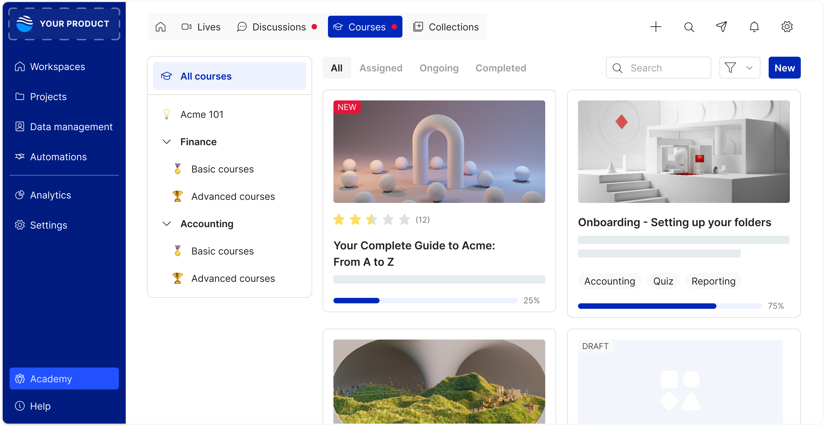824x427 pixels.
Task: Open the filter dropdown
Action: click(x=740, y=68)
